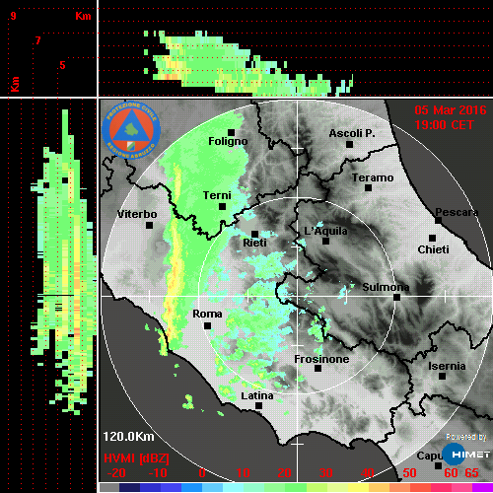The image size is (493, 493).
Task: Click the Foligno city marker square
Action: 232,132
